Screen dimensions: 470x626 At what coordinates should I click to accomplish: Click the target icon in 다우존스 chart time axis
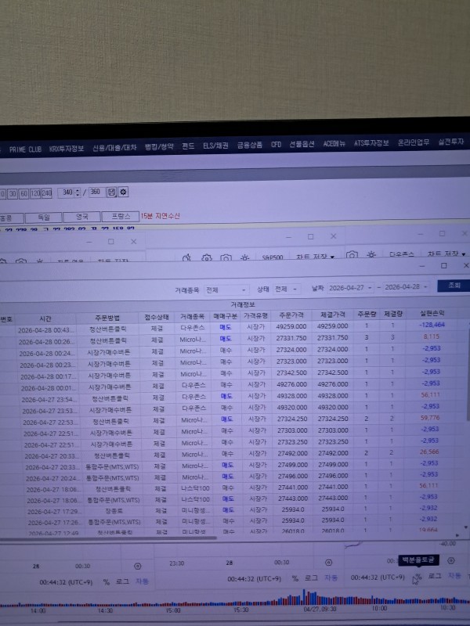coord(451,560)
